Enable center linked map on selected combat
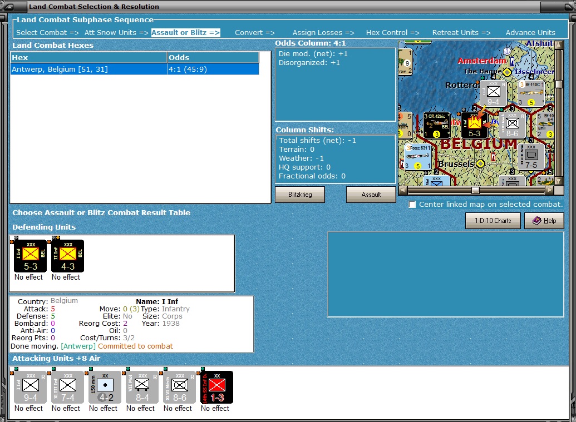Viewport: 576px width, 422px height. click(x=412, y=205)
